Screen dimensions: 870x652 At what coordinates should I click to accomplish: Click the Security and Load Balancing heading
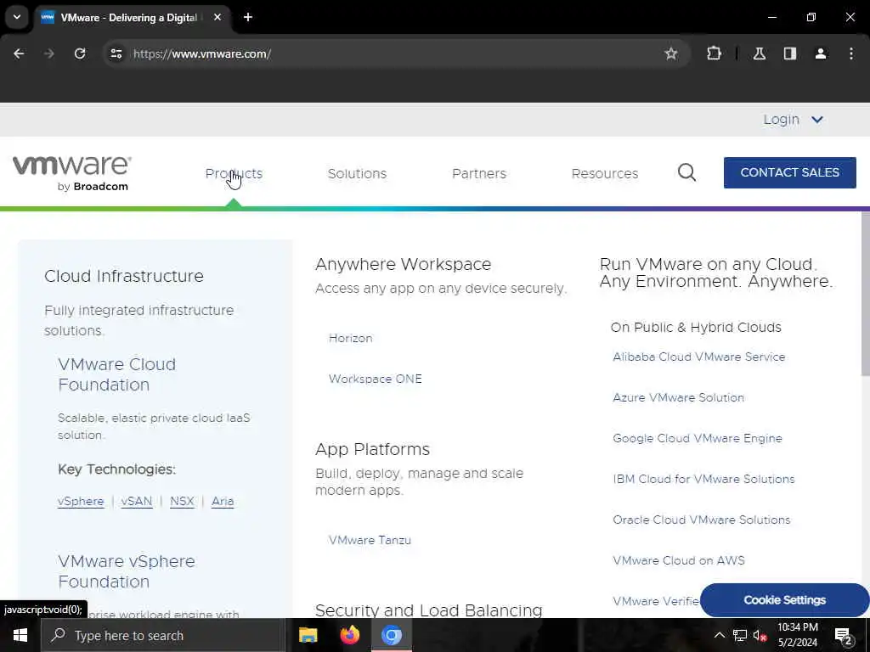point(428,610)
